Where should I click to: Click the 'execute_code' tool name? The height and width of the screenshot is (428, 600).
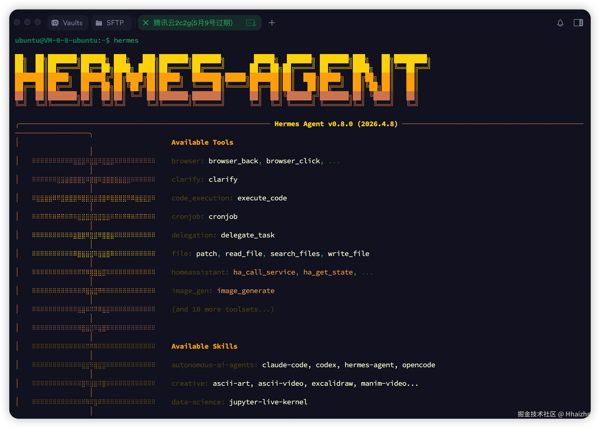[262, 198]
